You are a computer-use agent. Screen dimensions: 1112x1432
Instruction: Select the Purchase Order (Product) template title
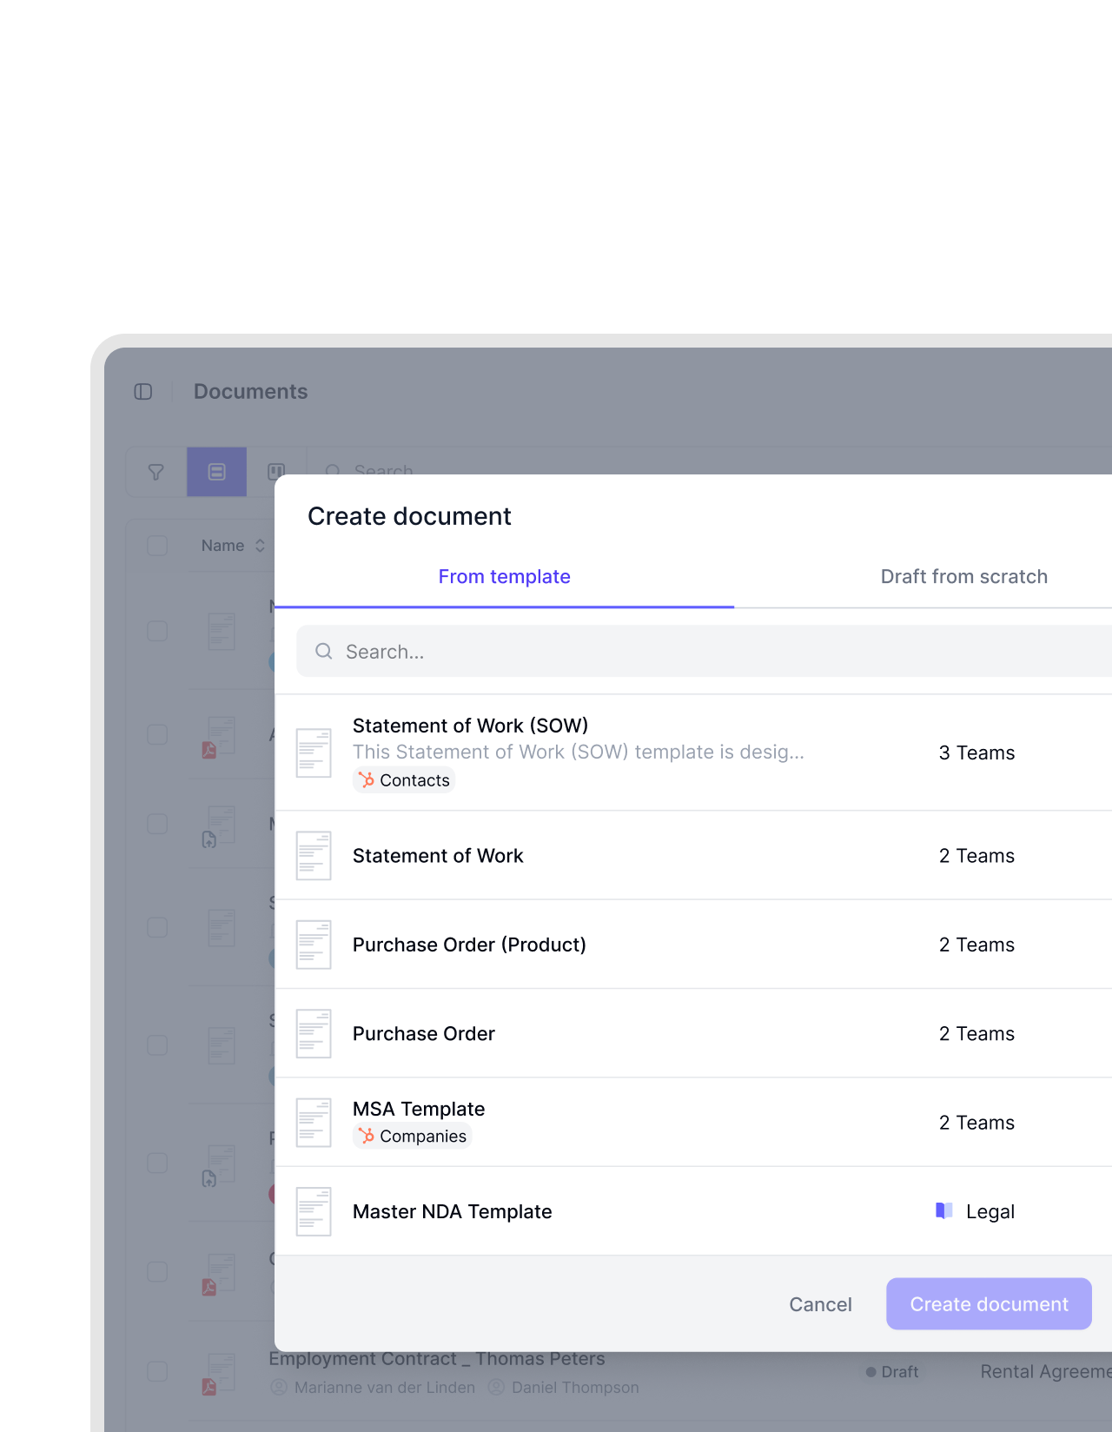coord(469,945)
